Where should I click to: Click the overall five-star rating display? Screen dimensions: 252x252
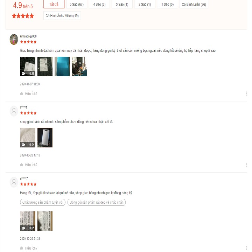(23, 16)
